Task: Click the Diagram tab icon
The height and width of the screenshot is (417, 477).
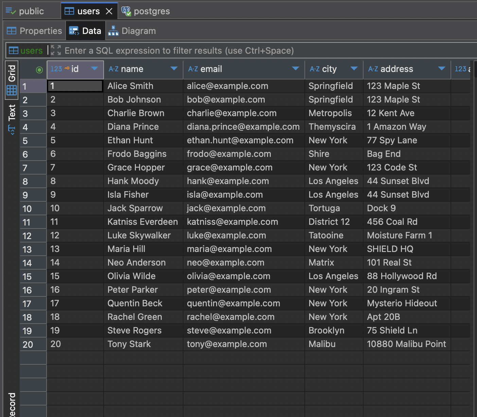Action: click(113, 31)
